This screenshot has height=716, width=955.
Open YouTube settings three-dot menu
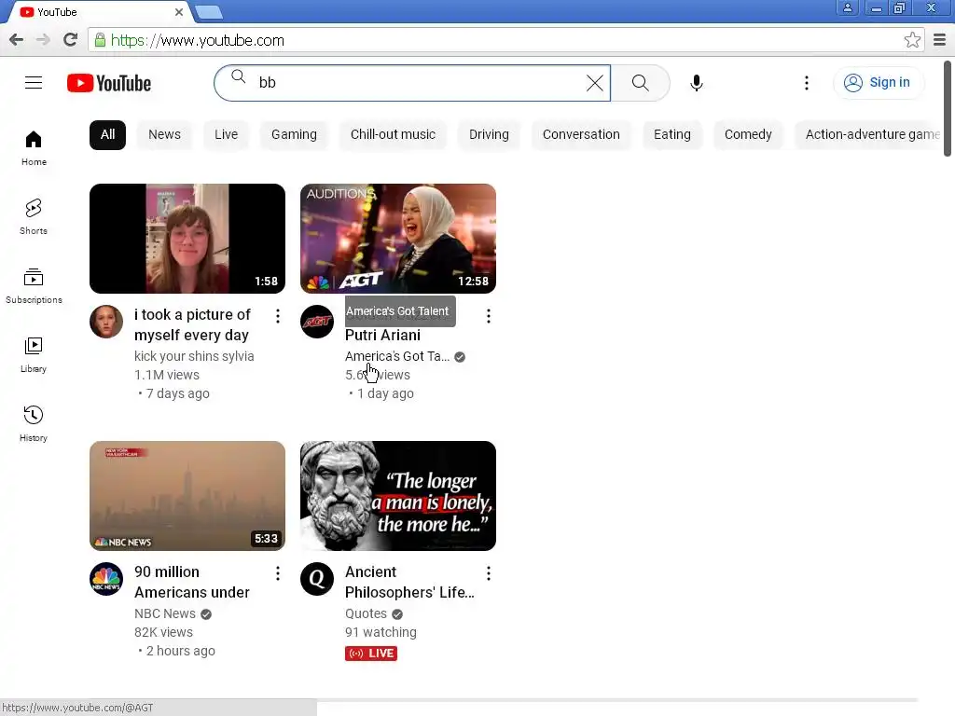coord(807,83)
